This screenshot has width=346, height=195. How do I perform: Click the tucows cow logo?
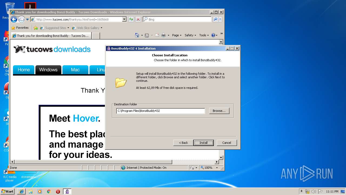pyautogui.click(x=19, y=49)
